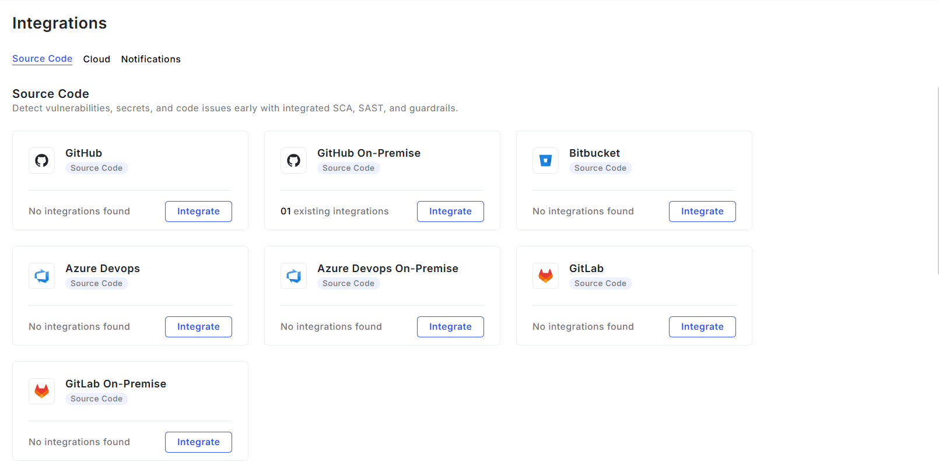Switch to the Cloud tab
939x476 pixels.
pos(96,59)
